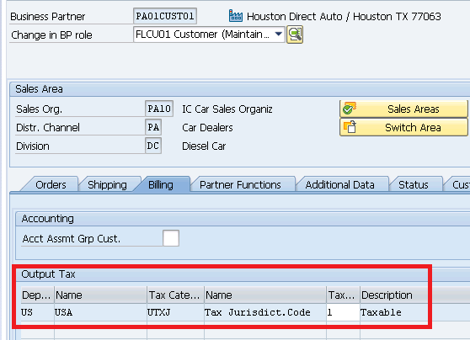Click the Switch Area icon

click(x=350, y=127)
